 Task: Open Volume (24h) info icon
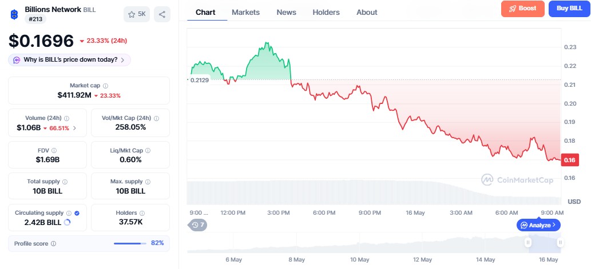pyautogui.click(x=67, y=118)
